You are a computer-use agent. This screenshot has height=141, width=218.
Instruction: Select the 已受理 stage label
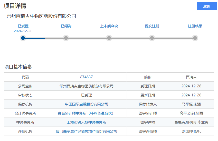(23, 26)
